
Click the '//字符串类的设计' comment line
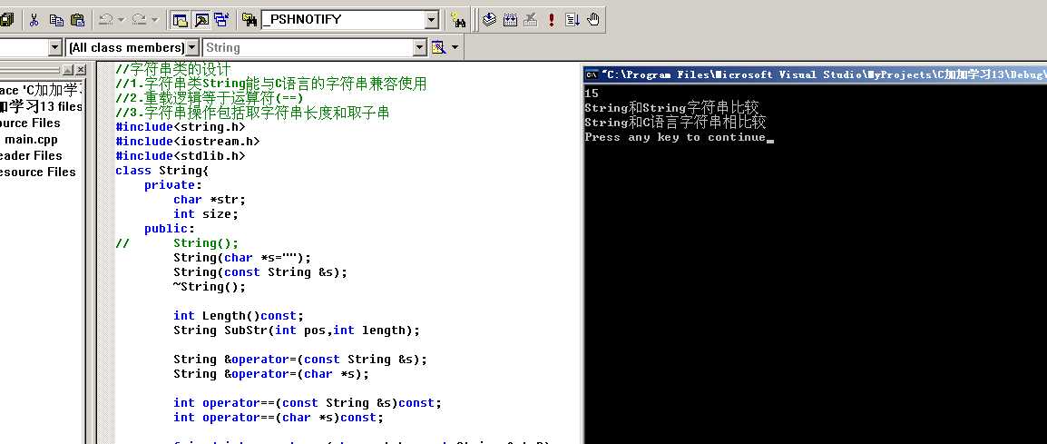point(173,69)
